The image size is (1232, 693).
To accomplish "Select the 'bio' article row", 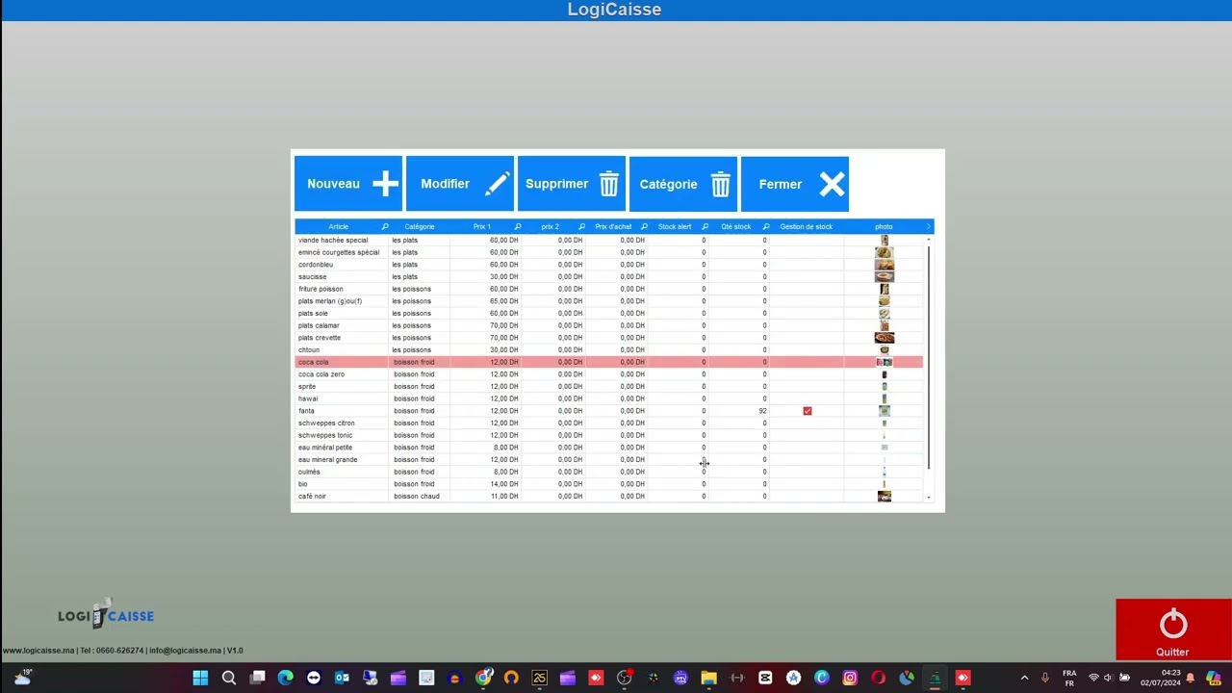I will (608, 484).
